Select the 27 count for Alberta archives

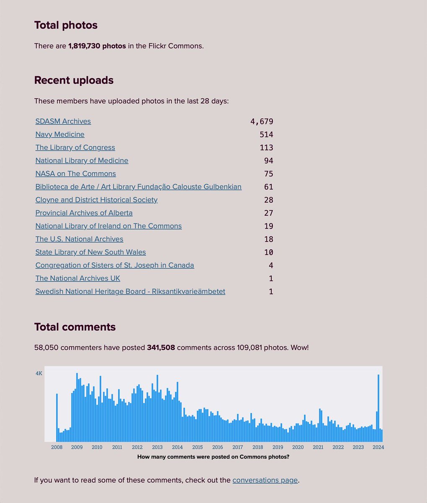coord(269,213)
